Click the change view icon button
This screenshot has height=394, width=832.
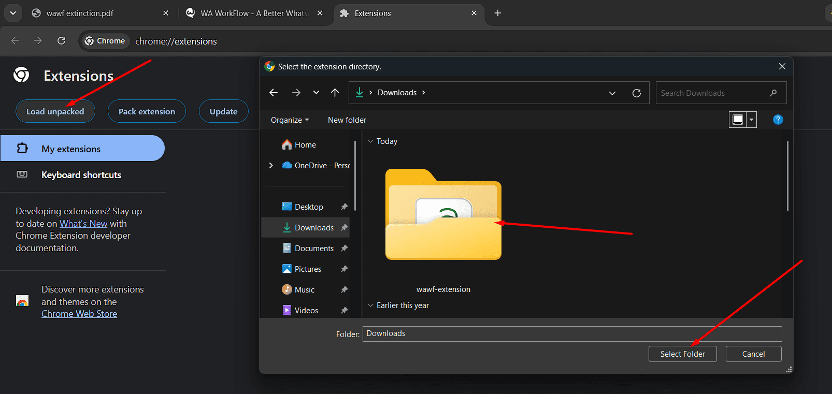coord(738,120)
